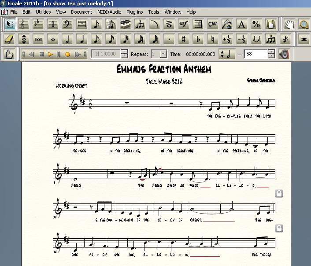Image resolution: width=311 pixels, height=266 pixels.
Task: Activate the Chord CM7 tool
Action: click(x=213, y=24)
